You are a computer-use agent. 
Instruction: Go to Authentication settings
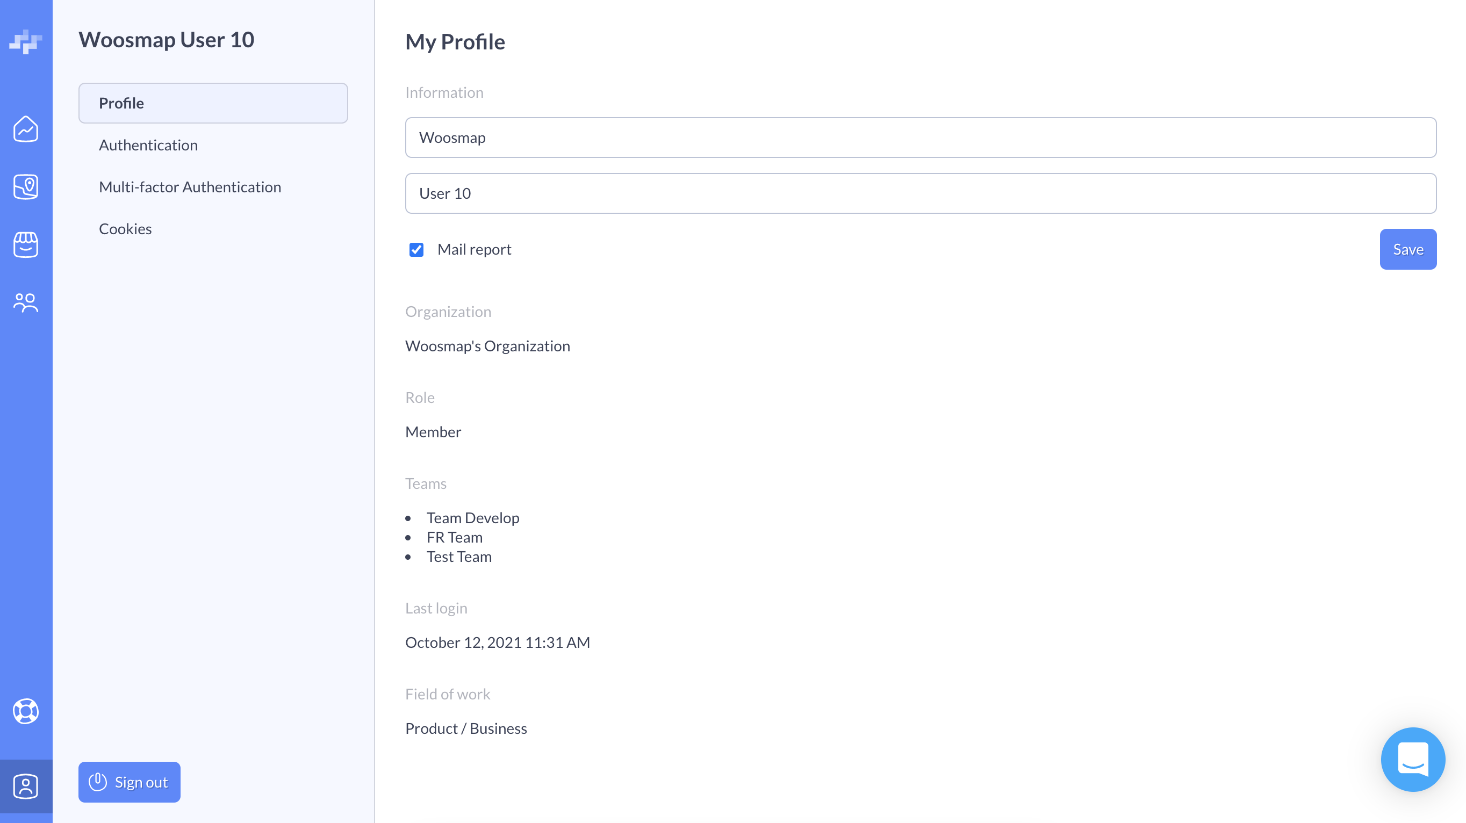coord(148,145)
